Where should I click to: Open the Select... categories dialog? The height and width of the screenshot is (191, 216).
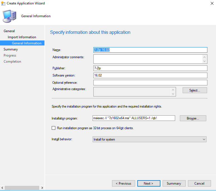[x=195, y=90]
